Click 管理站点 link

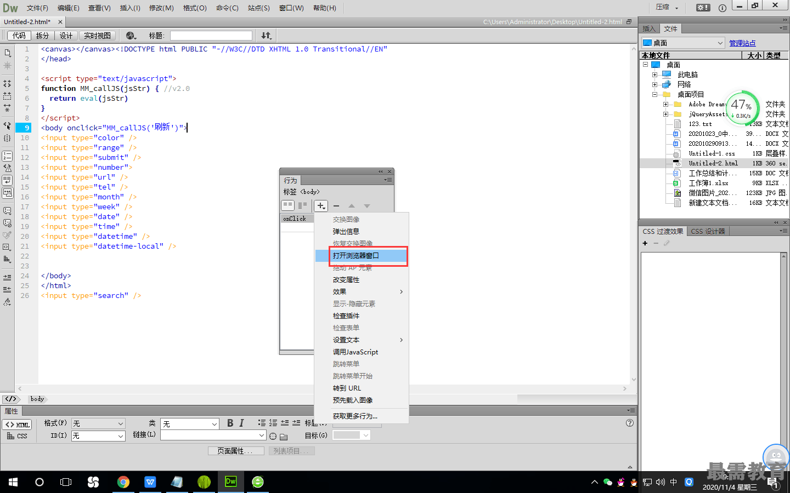click(x=742, y=43)
